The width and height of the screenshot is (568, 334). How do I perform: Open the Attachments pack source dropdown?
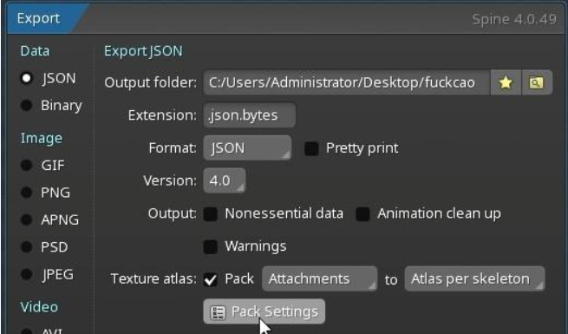tap(319, 278)
